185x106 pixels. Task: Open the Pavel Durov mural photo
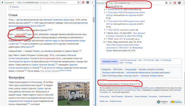(x=73, y=94)
